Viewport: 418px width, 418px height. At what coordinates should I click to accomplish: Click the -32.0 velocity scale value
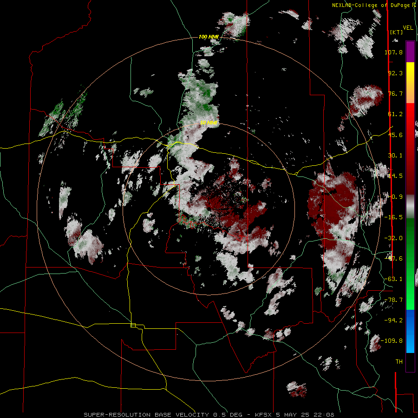click(x=393, y=238)
